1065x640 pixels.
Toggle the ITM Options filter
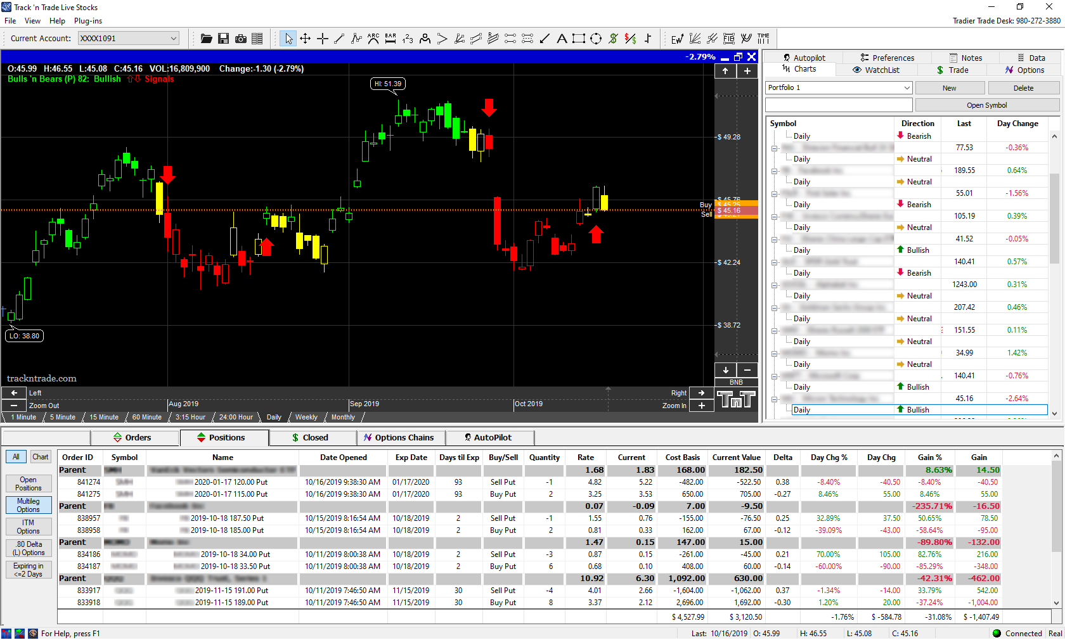(29, 527)
